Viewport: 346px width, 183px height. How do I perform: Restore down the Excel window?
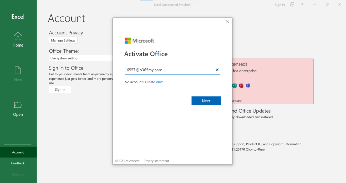327,5
